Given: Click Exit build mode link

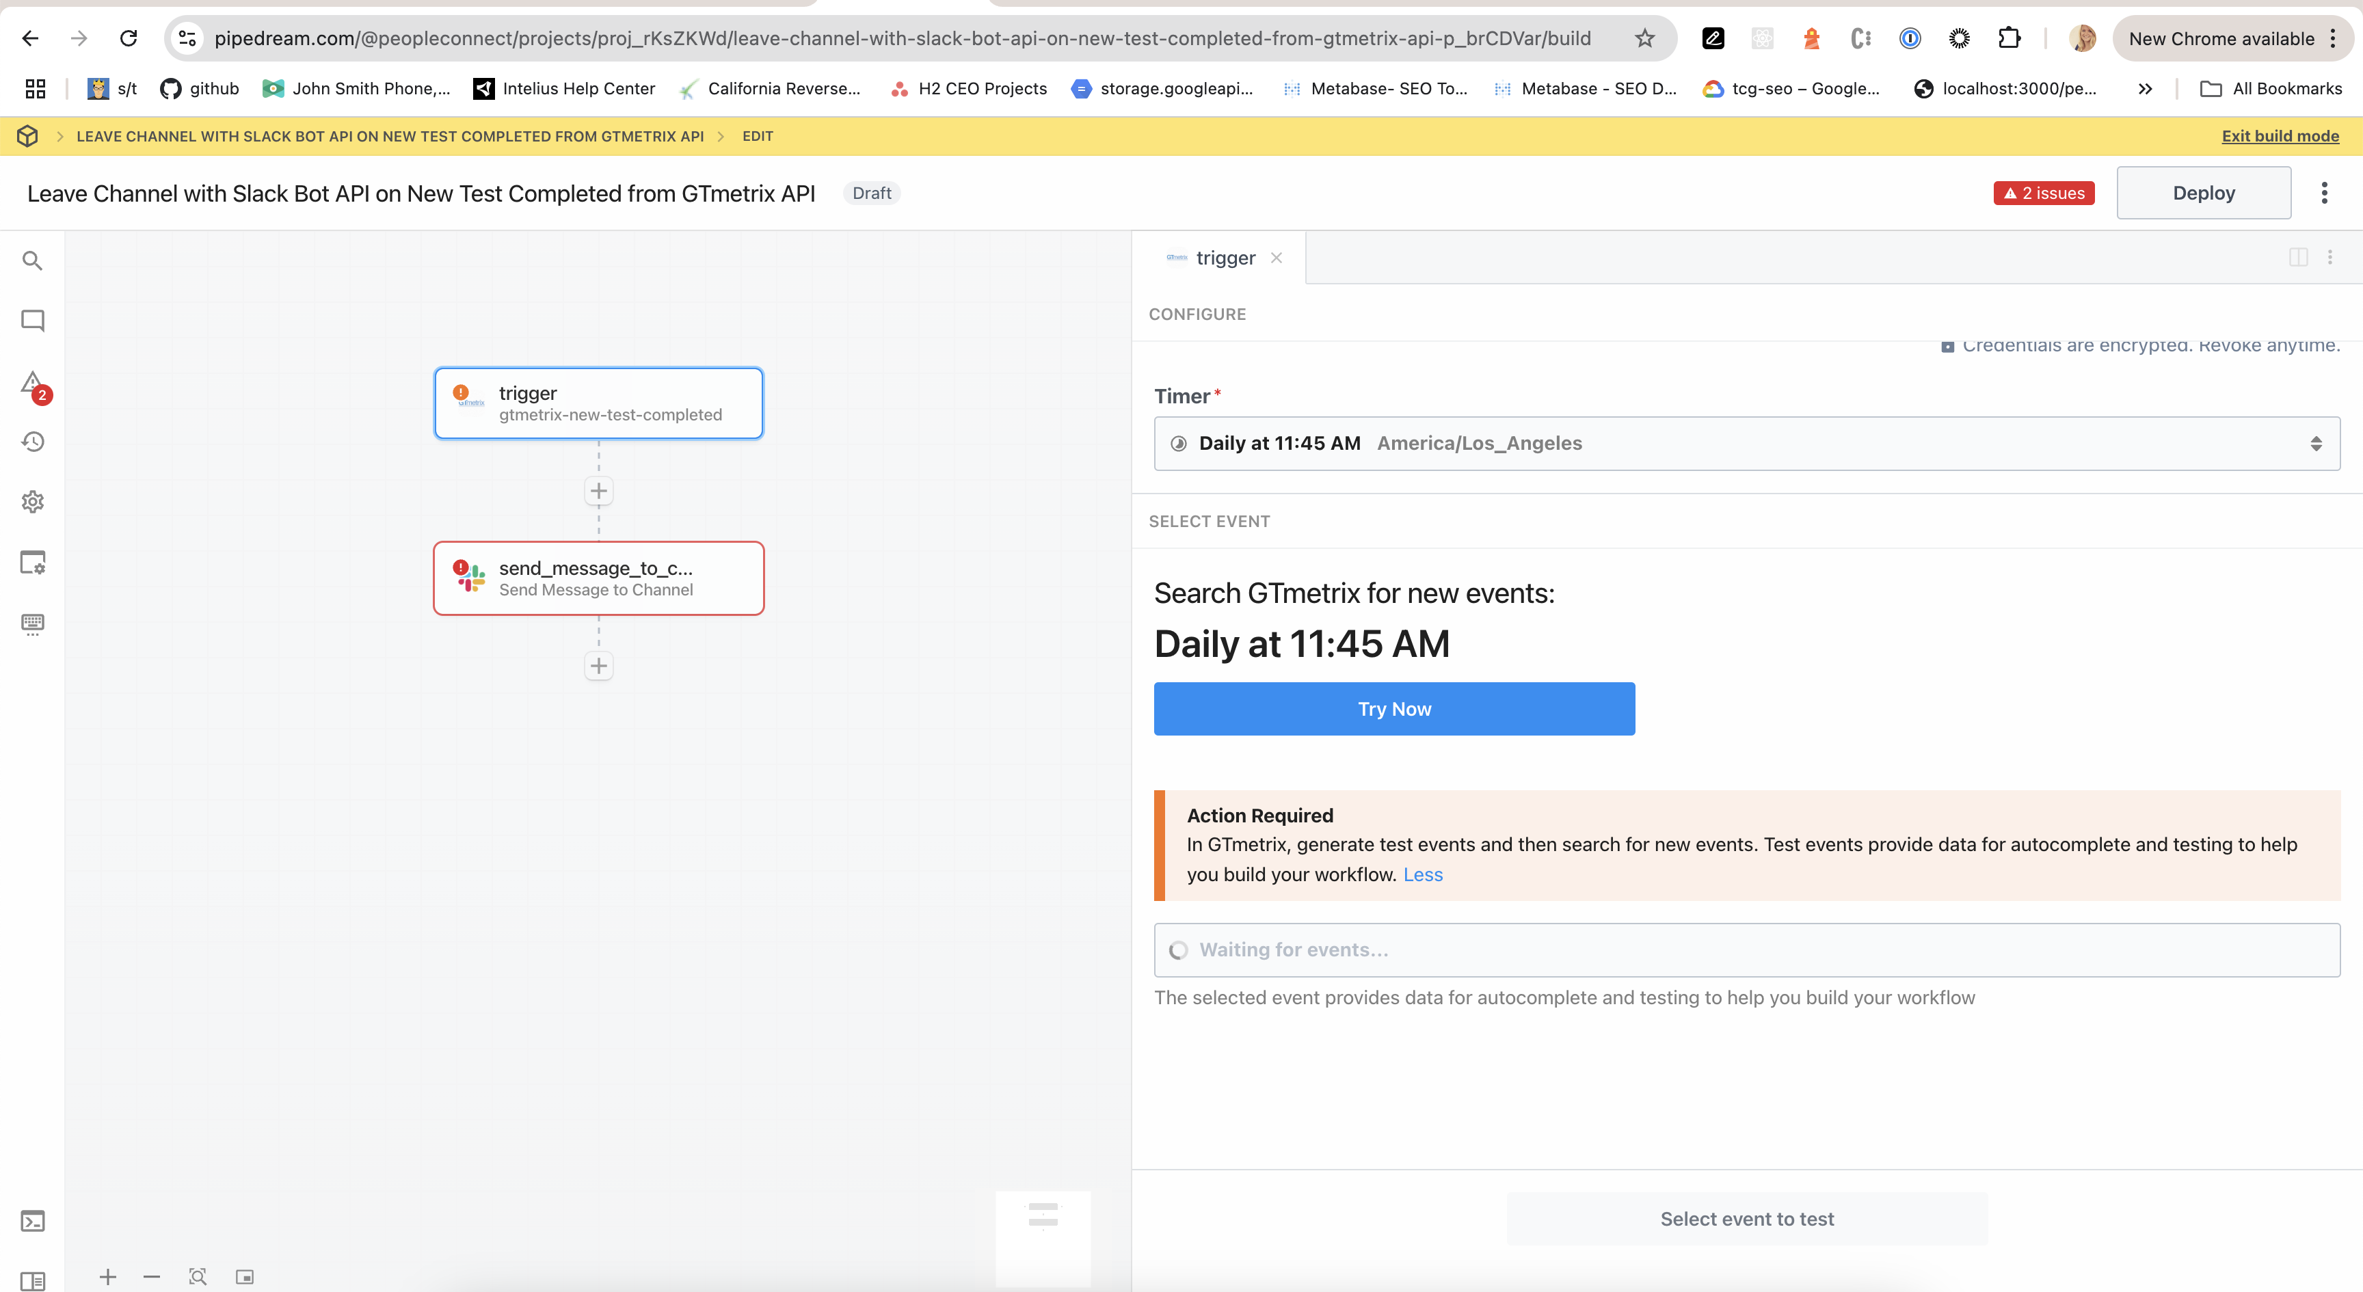Looking at the screenshot, I should (2280, 137).
